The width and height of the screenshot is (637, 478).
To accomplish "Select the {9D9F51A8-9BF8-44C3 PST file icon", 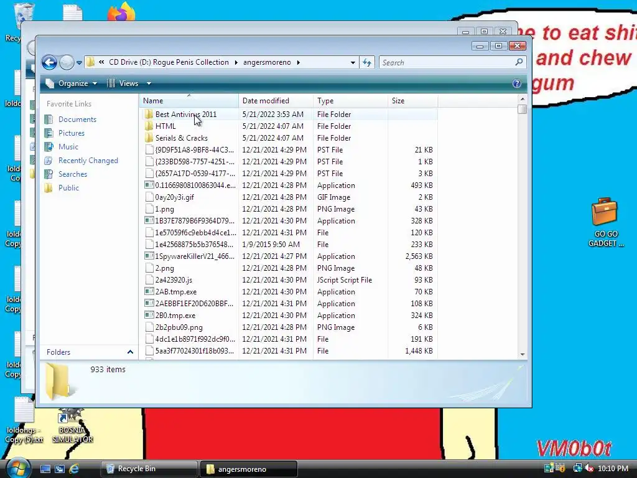I will pyautogui.click(x=149, y=149).
